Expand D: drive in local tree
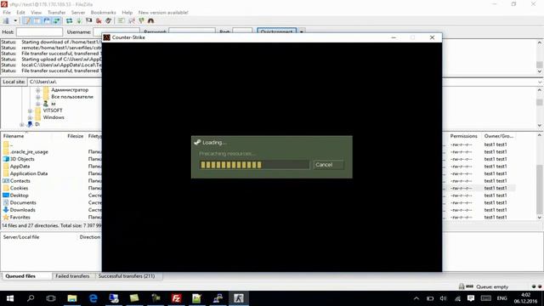544x306 pixels. [21, 124]
